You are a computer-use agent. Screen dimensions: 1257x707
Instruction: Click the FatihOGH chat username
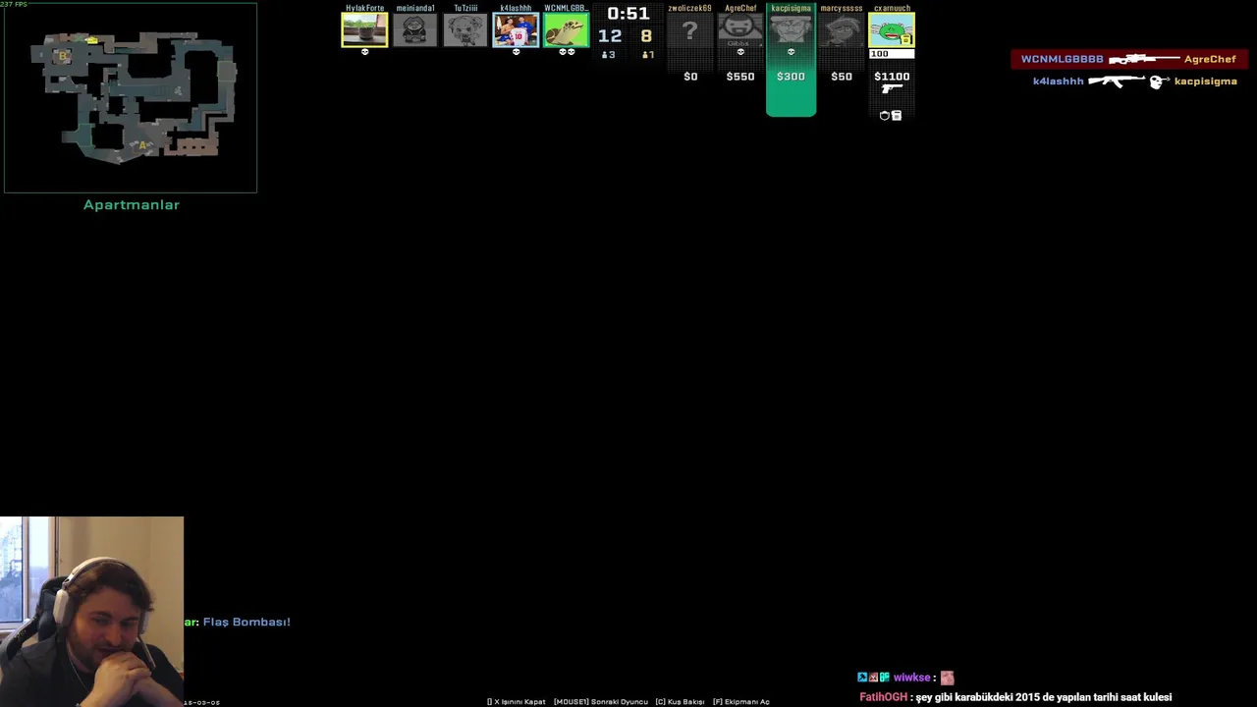pyautogui.click(x=884, y=697)
